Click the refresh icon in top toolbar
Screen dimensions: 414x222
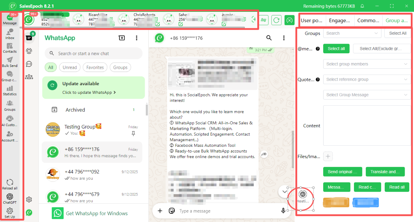point(276,20)
